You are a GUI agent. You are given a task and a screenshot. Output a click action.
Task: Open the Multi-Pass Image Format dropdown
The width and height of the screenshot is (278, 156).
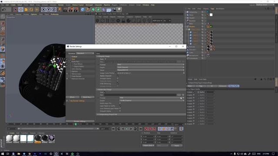[152, 98]
